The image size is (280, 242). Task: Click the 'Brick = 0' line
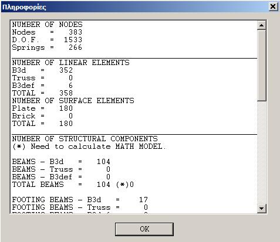tap(42, 116)
